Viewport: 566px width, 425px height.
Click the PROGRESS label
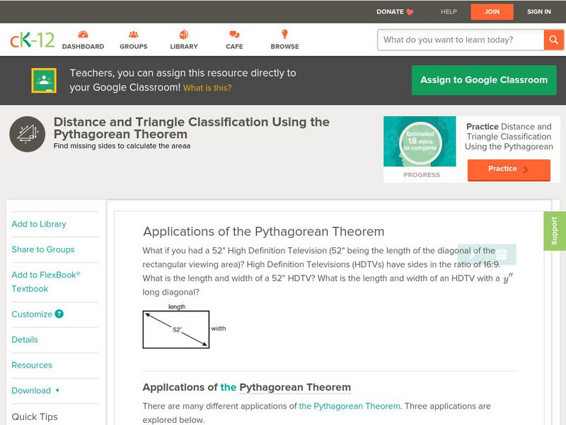click(x=422, y=175)
